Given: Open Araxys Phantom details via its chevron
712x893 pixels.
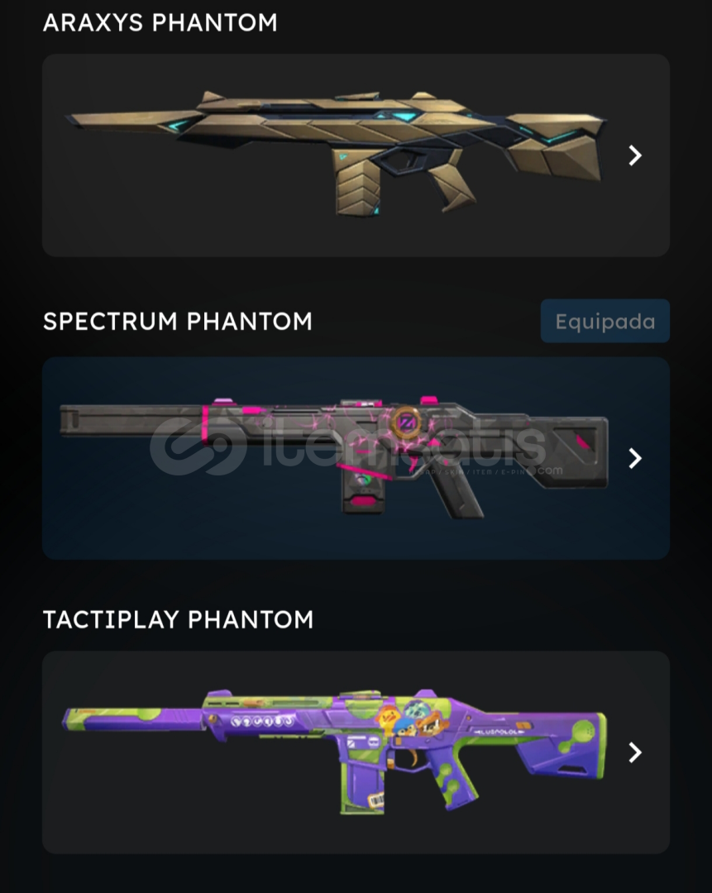Looking at the screenshot, I should click(x=635, y=155).
